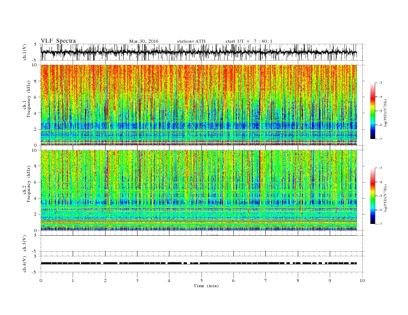
Task: Click the ch.2 color scale bar
Action: pyautogui.click(x=373, y=196)
